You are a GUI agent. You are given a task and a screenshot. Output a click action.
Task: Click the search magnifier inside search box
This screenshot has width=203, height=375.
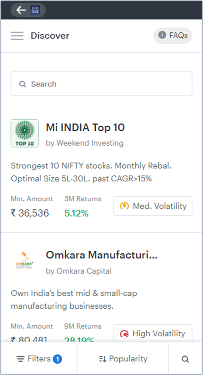coord(22,84)
